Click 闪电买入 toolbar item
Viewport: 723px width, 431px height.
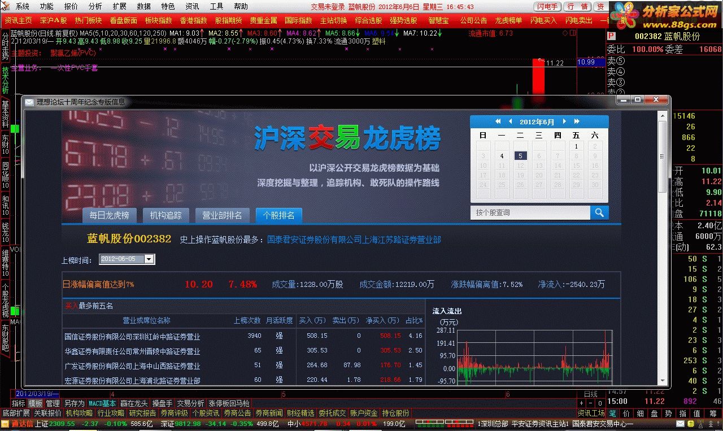coord(543,20)
